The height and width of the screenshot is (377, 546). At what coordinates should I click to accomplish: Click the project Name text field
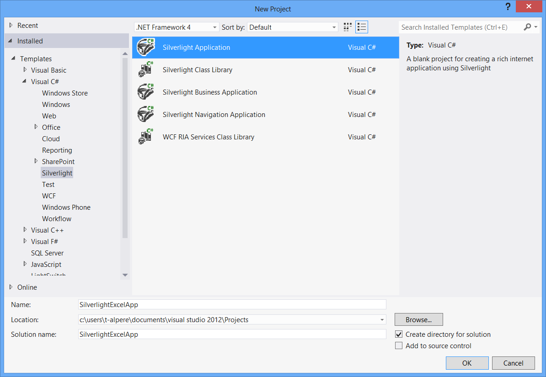[232, 305]
